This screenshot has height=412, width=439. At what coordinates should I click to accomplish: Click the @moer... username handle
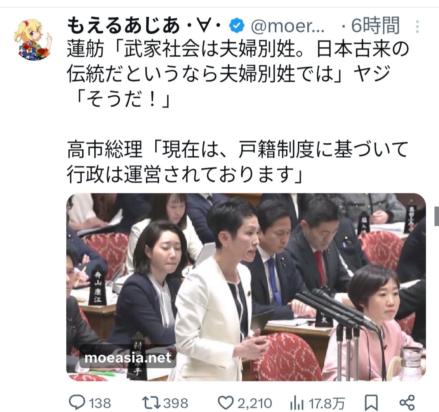[x=287, y=26]
